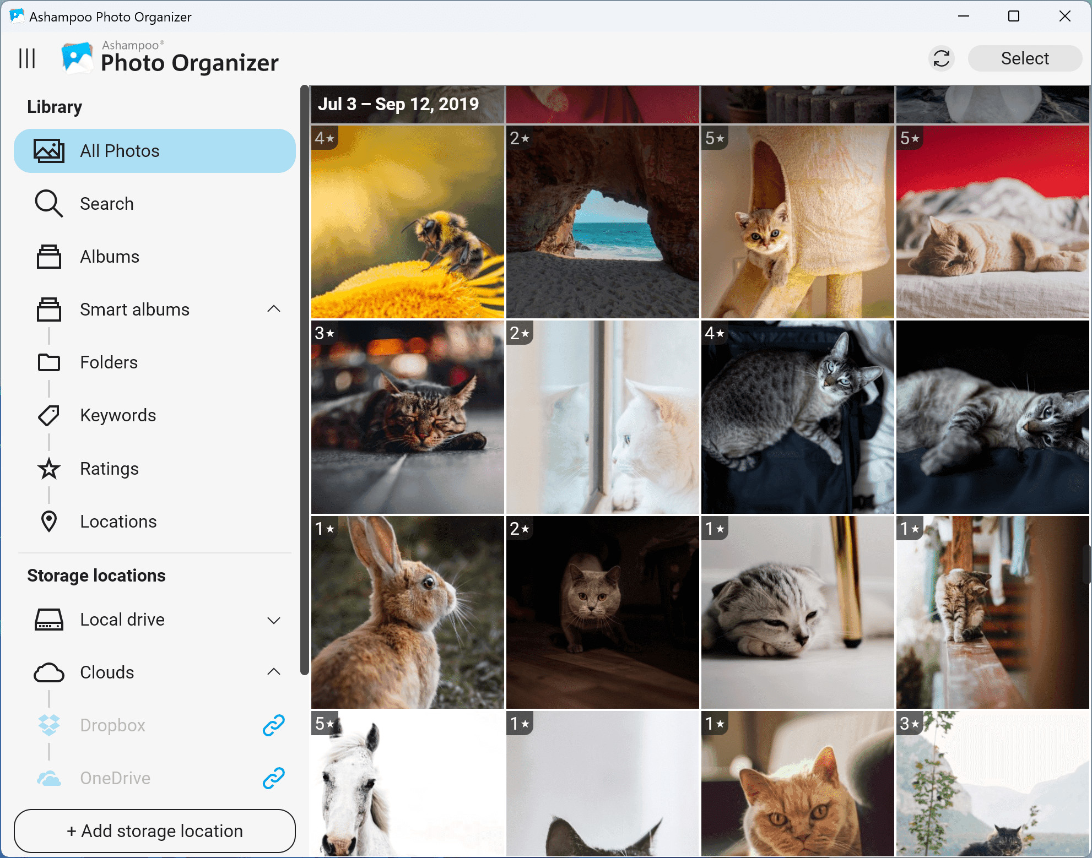This screenshot has height=858, width=1092.
Task: Click Add storage location button
Action: click(x=155, y=831)
